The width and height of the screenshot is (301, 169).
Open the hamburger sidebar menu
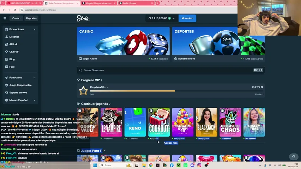click(x=5, y=18)
